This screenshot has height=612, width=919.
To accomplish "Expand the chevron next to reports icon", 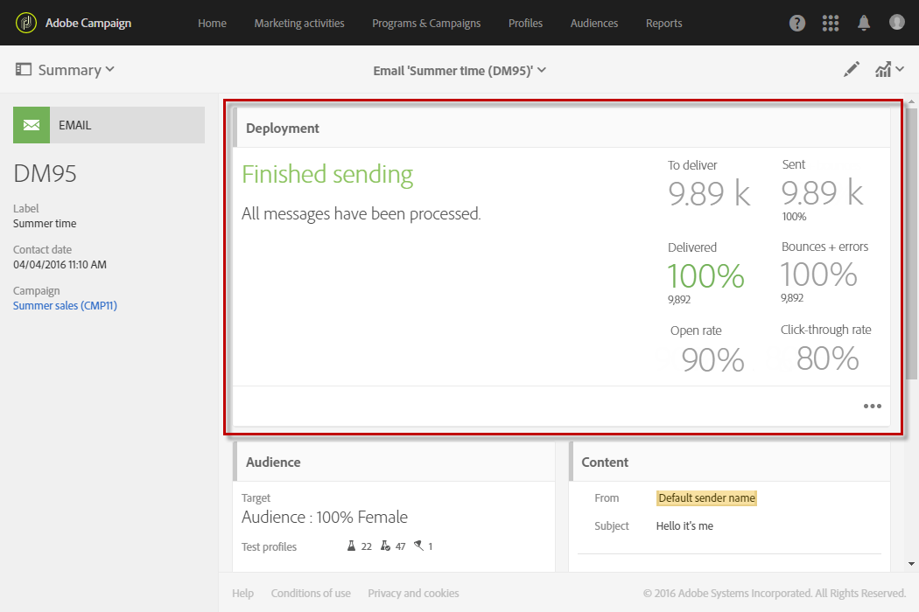I will click(x=900, y=70).
